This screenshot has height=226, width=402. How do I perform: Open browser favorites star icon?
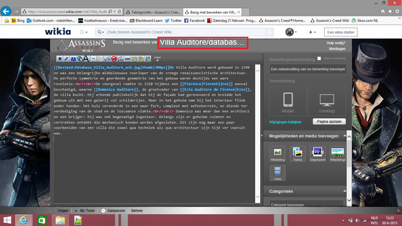click(390, 11)
